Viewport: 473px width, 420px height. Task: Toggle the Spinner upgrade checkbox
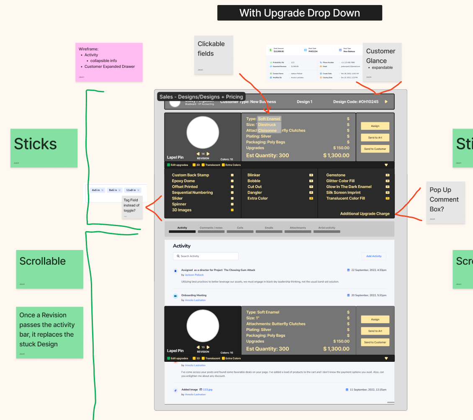(232, 204)
